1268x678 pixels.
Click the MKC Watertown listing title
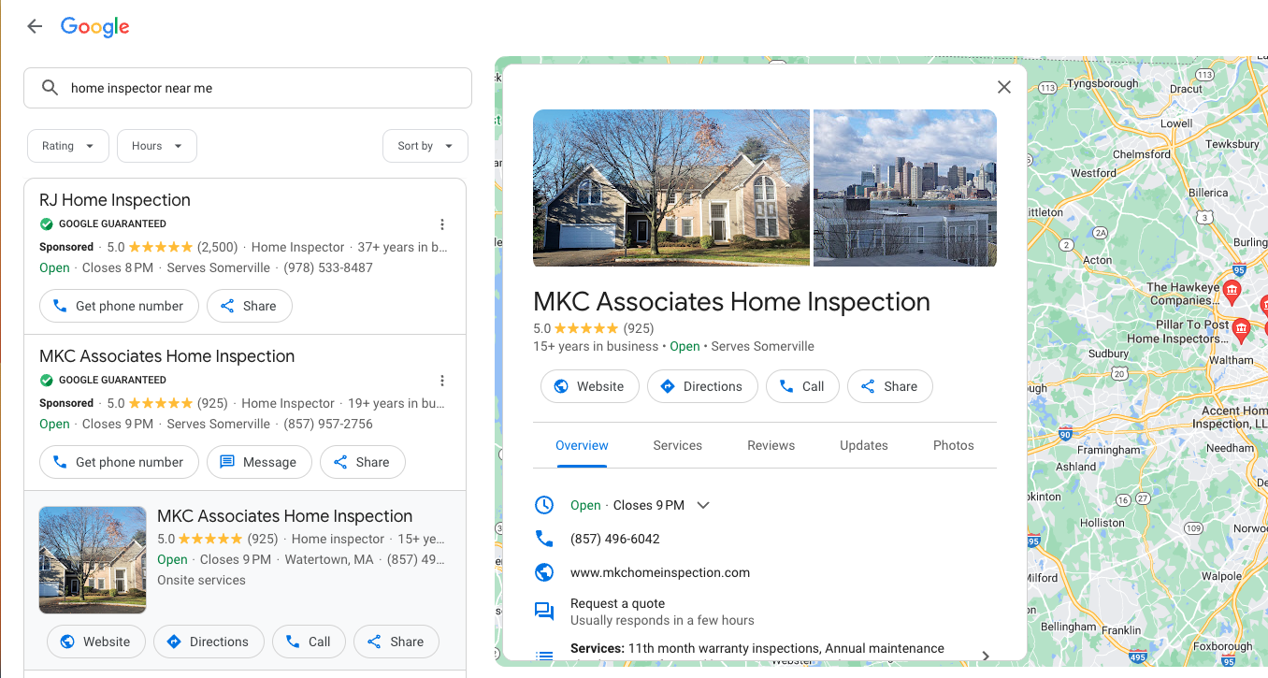pos(285,516)
